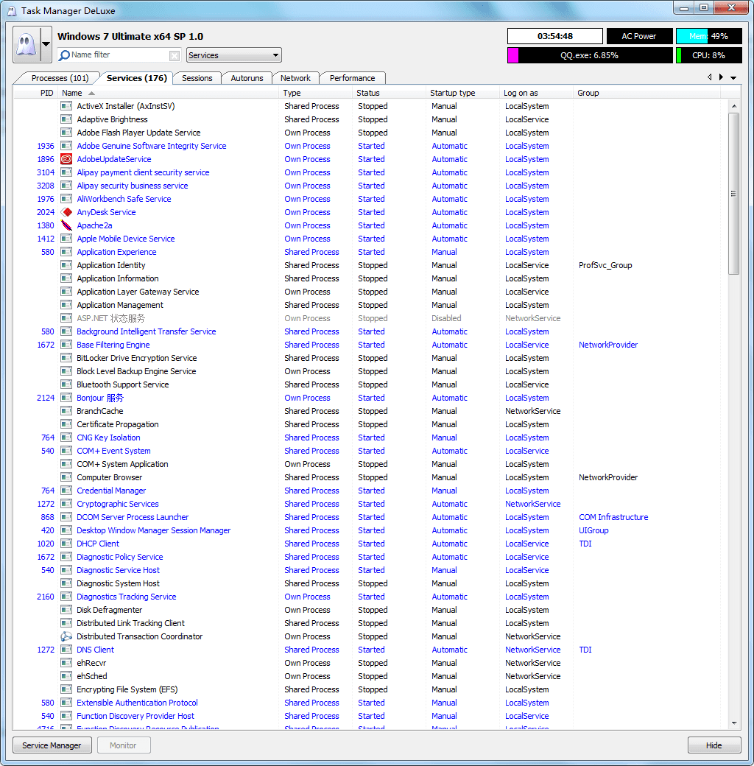Click the ghost logo button

click(26, 45)
